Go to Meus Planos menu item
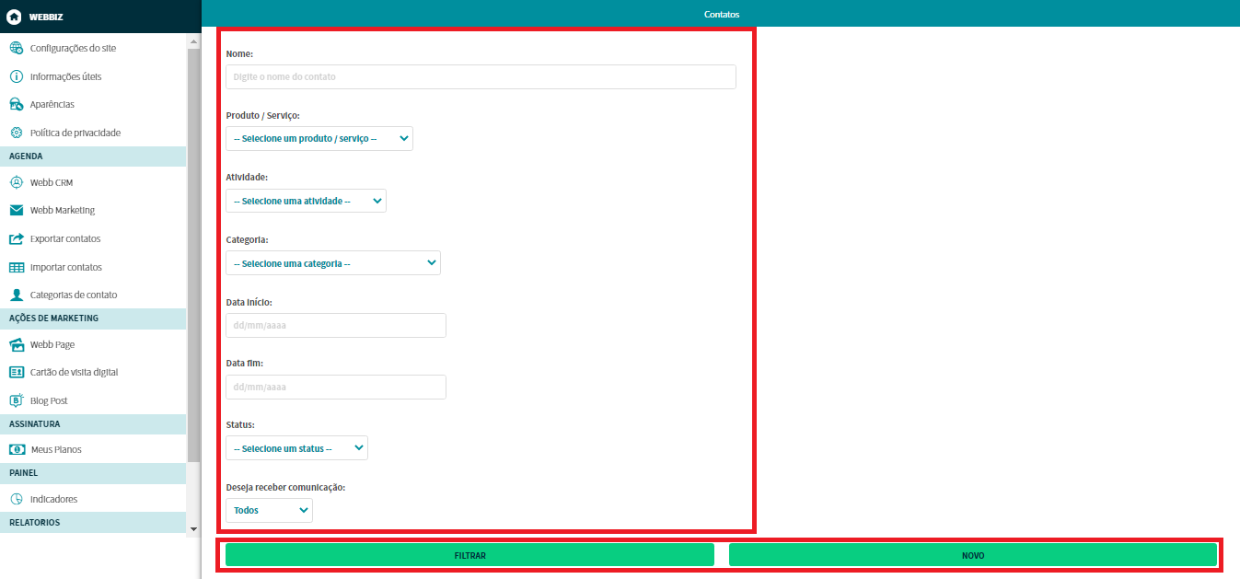 (56, 450)
